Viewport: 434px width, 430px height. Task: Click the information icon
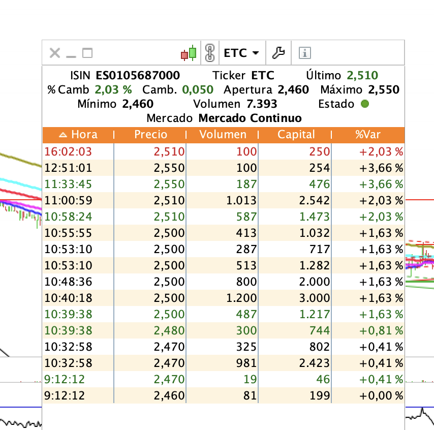[x=304, y=52]
